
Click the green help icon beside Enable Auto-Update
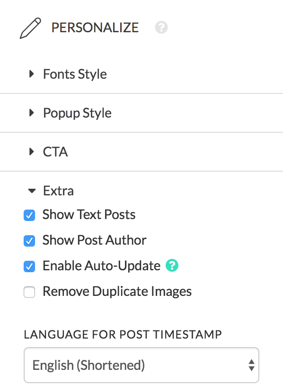(x=172, y=266)
